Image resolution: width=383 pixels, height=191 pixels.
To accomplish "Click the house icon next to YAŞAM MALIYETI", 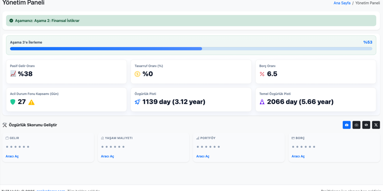I will (102, 138).
